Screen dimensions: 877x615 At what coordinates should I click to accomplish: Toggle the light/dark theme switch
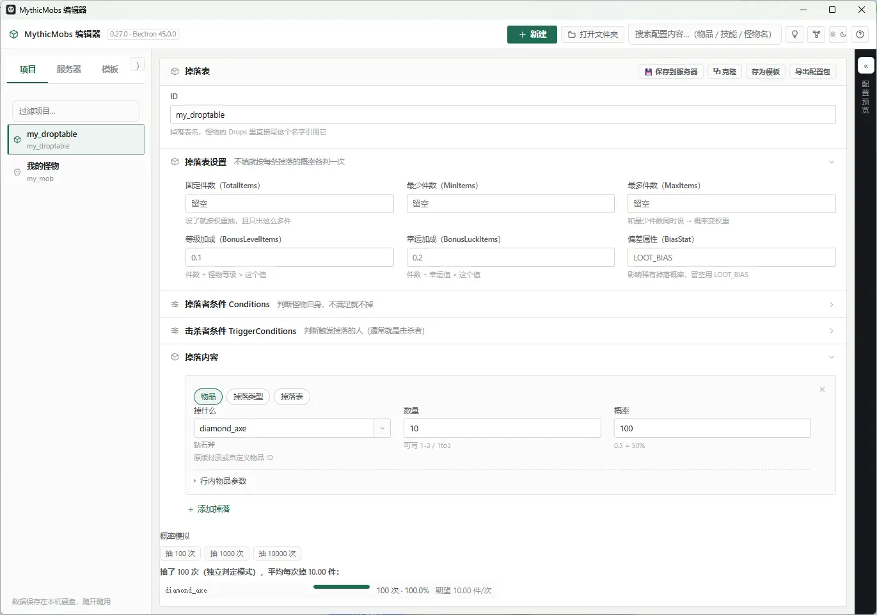(x=838, y=35)
